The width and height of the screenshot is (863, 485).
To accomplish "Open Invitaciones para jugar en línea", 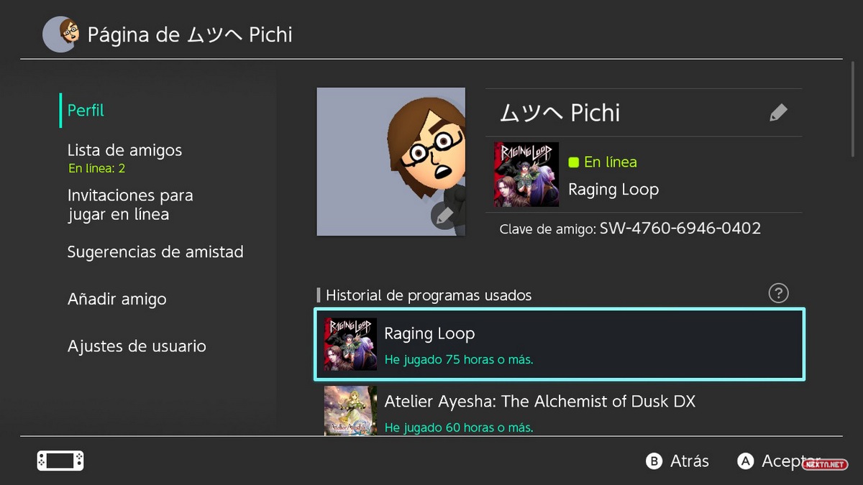I will click(130, 205).
